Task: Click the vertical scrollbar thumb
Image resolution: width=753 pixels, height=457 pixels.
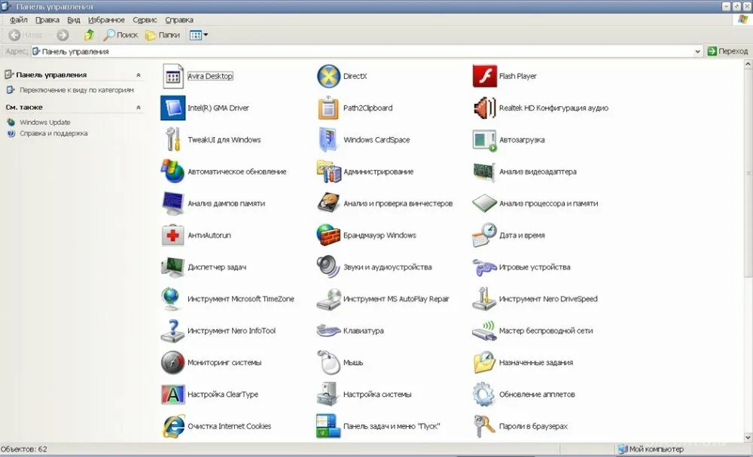Action: coord(748,172)
